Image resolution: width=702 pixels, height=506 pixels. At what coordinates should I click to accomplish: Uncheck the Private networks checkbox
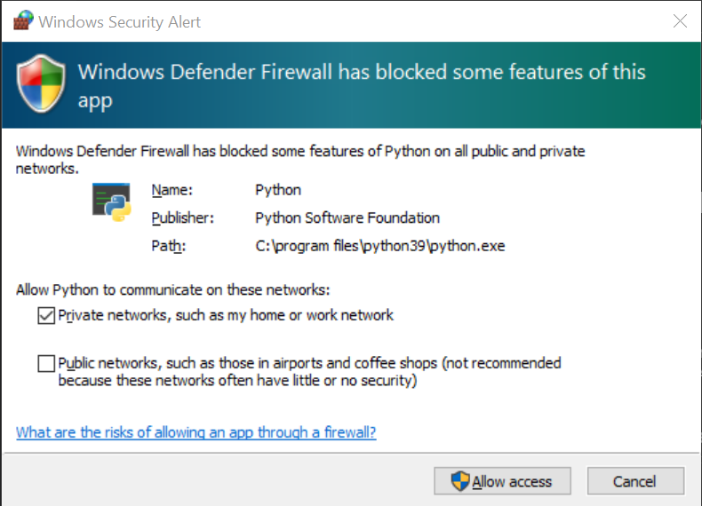pyautogui.click(x=45, y=315)
